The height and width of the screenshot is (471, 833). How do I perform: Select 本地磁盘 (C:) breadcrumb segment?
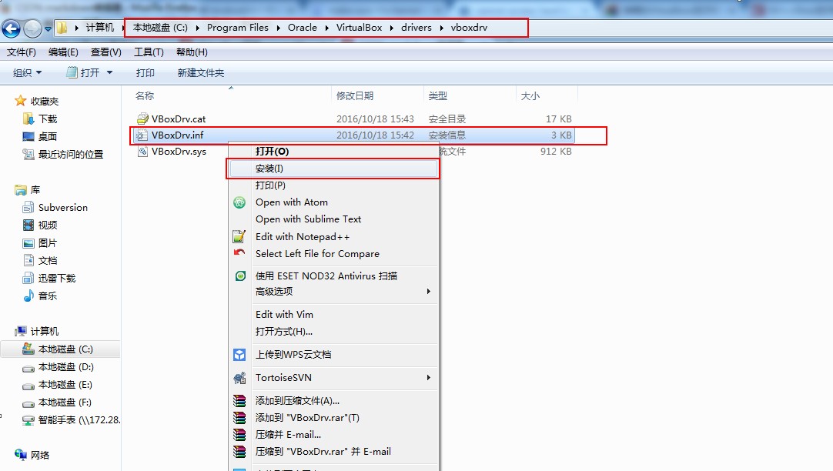click(160, 28)
